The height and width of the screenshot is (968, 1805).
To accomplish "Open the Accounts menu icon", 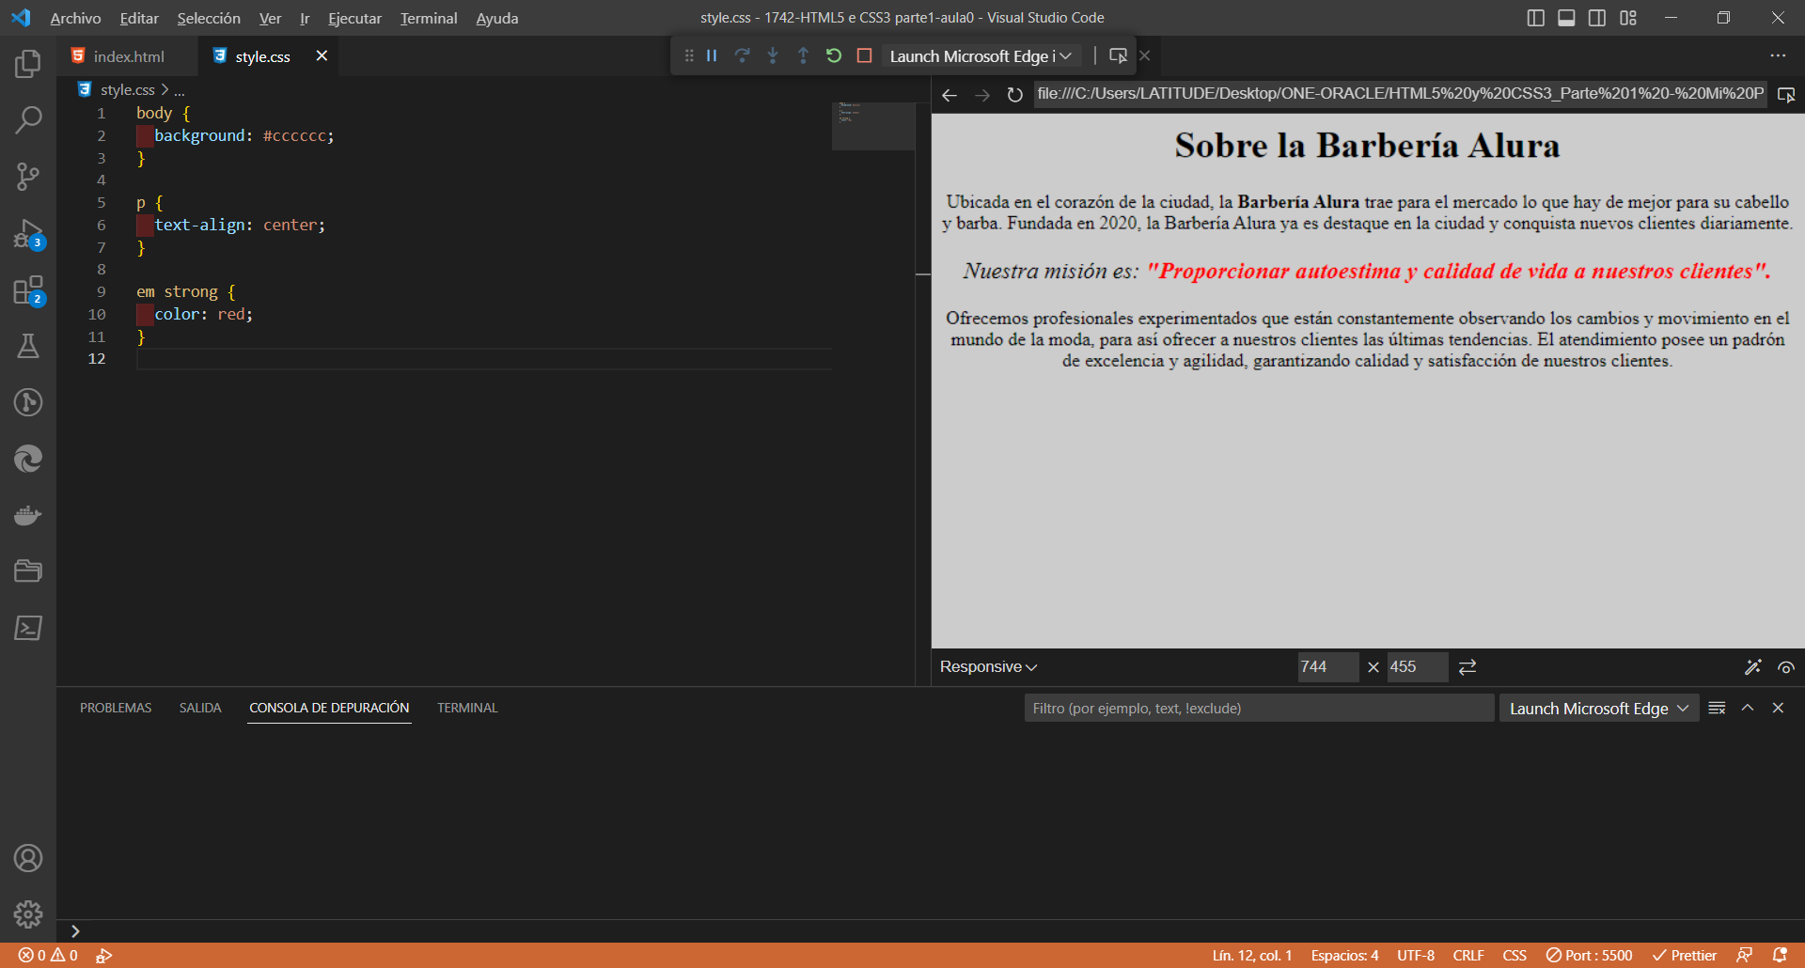I will point(28,858).
